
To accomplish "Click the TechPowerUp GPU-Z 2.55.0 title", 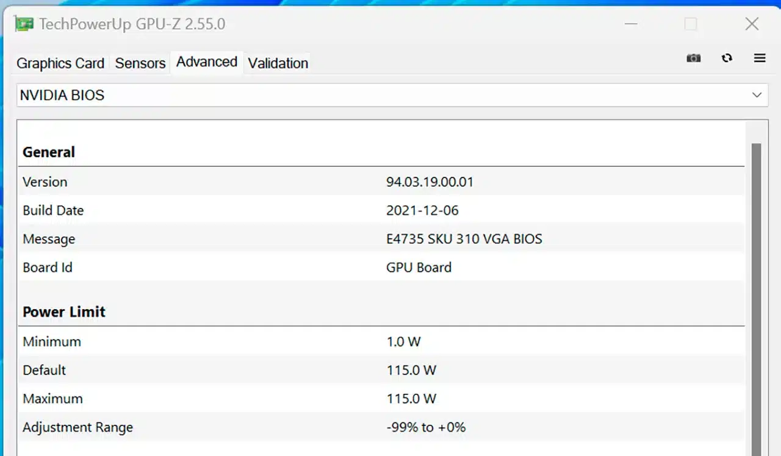I will [132, 24].
